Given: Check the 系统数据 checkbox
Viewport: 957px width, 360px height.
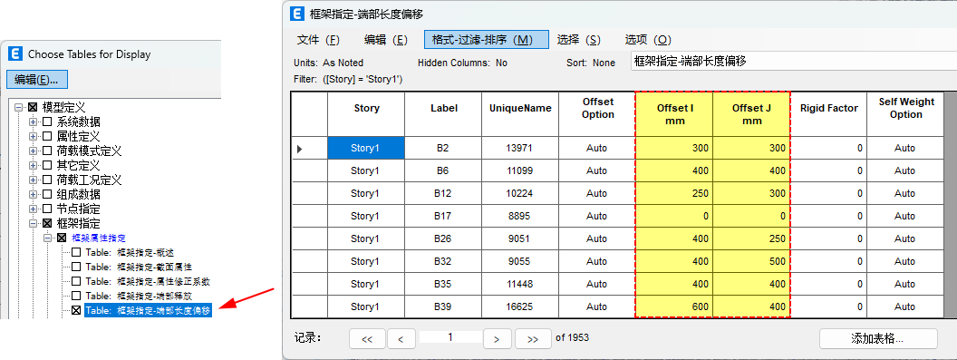Looking at the screenshot, I should click(47, 122).
